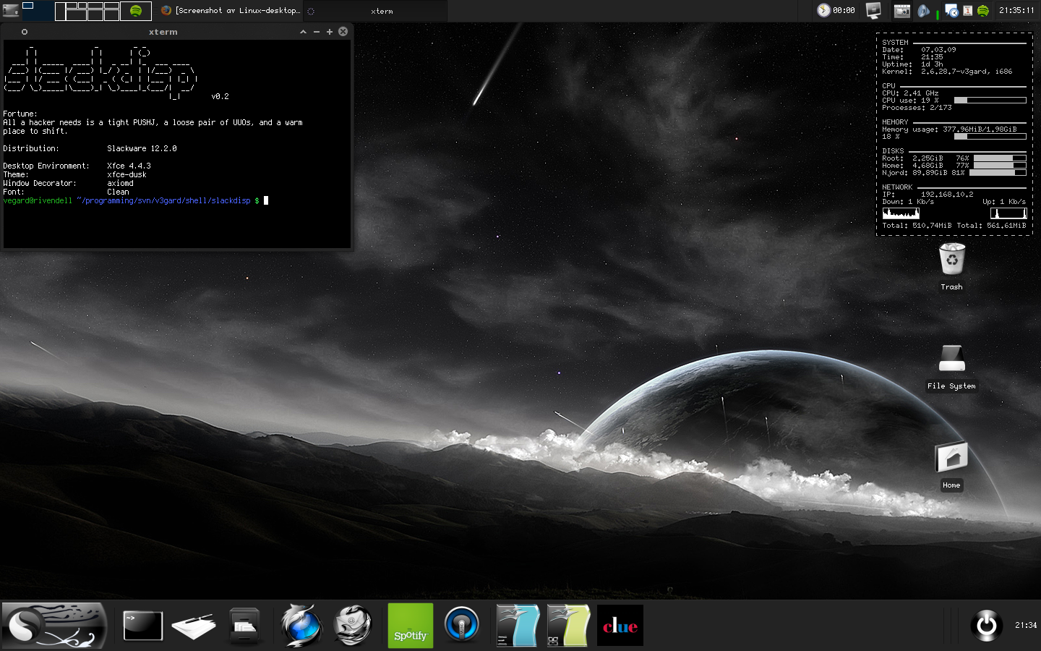Open the chat bubble tray icon
Image resolution: width=1041 pixels, height=651 pixels.
click(x=951, y=10)
